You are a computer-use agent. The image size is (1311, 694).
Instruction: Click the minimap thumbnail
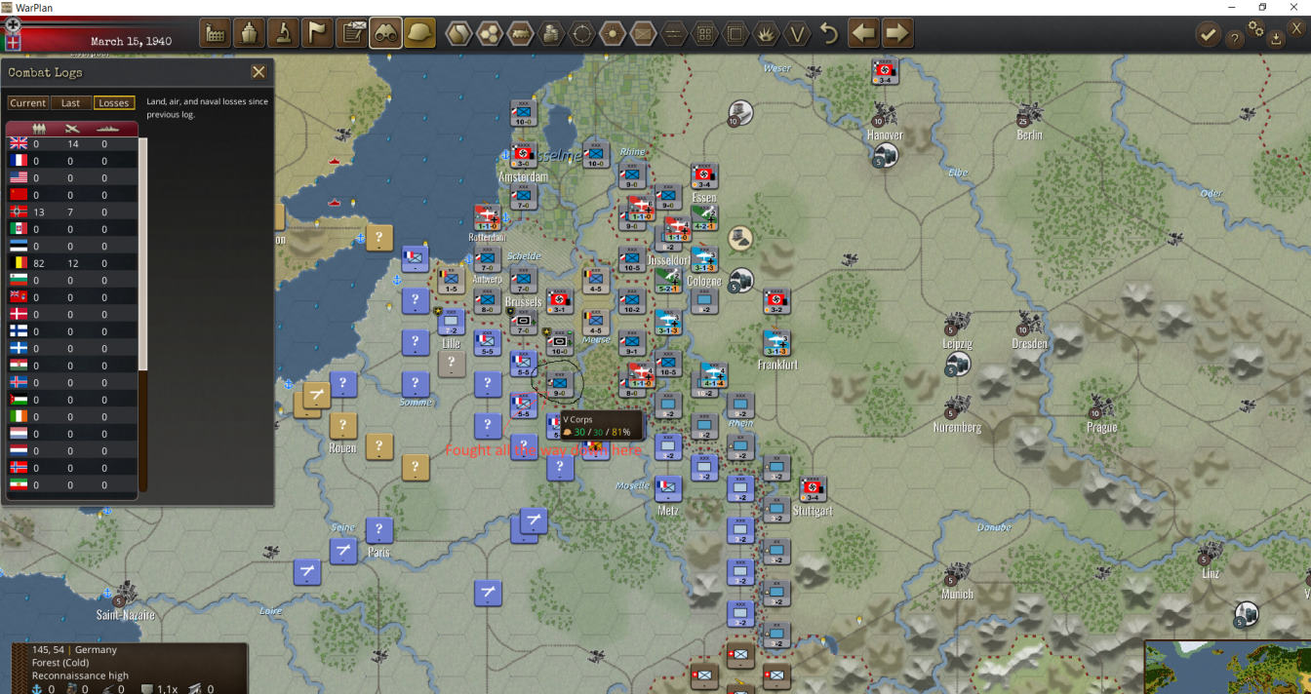1227,667
